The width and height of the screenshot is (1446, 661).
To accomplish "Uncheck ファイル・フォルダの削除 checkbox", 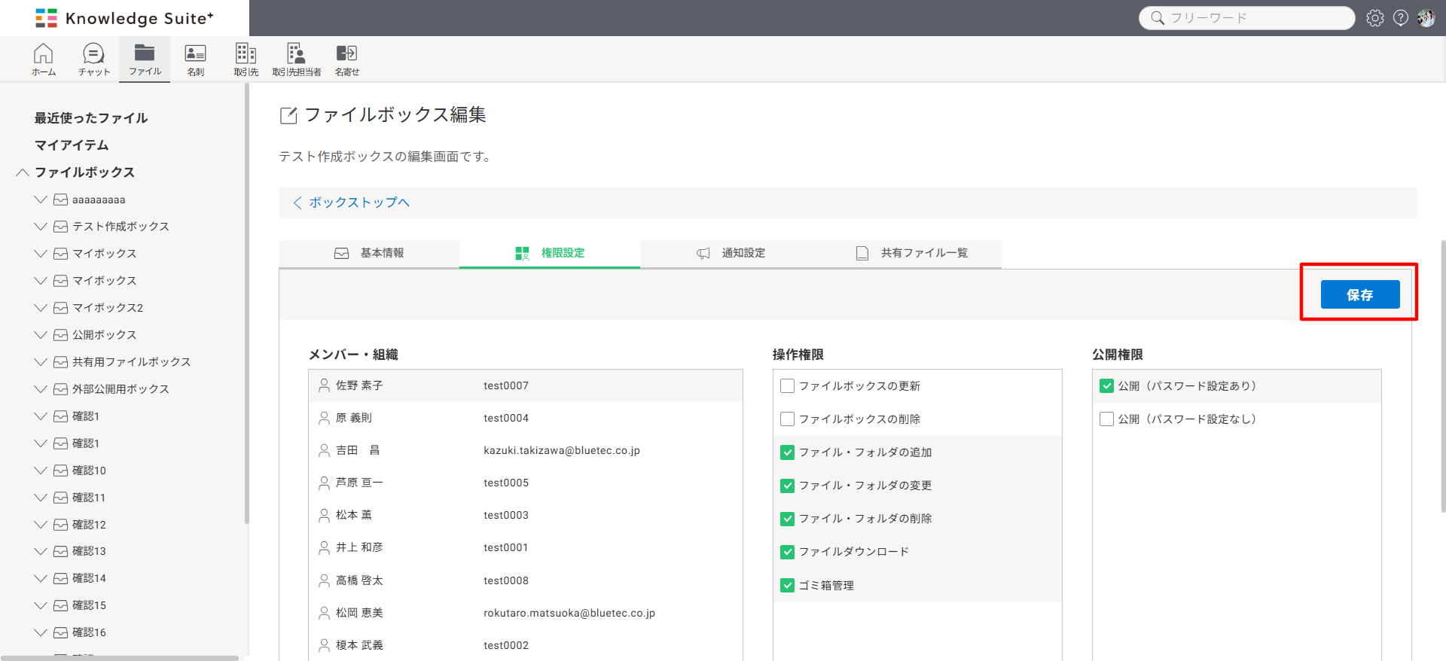I will 788,519.
